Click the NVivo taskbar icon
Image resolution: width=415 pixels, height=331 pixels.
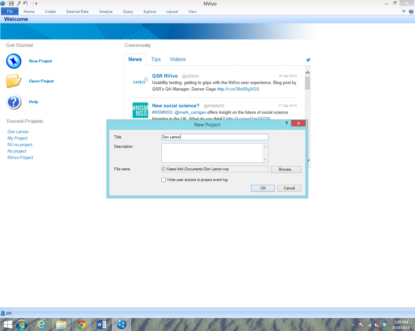(122, 325)
